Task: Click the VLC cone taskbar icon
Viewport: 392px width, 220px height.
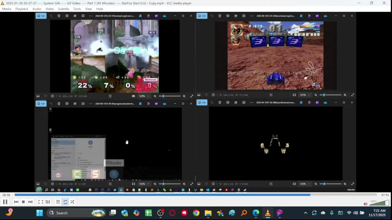Action: pyautogui.click(x=268, y=213)
